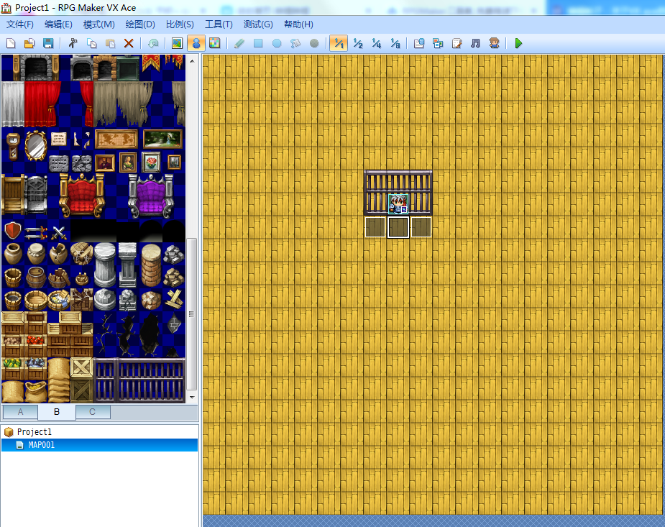Switch to Region editing mode
The height and width of the screenshot is (527, 665).
pyautogui.click(x=215, y=43)
